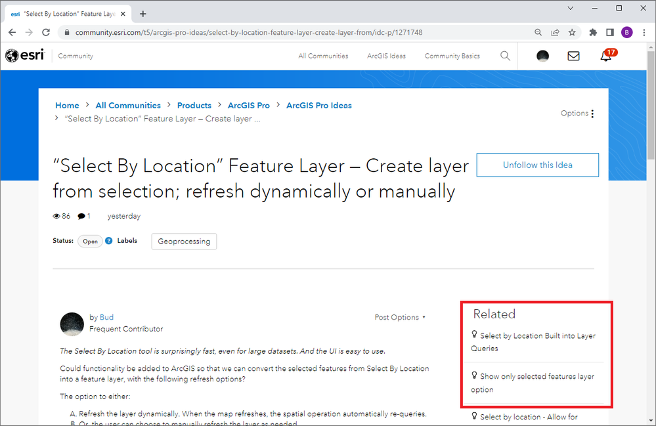Click the Unfollow this Idea button
Screen dimensions: 656x426
click(x=537, y=165)
